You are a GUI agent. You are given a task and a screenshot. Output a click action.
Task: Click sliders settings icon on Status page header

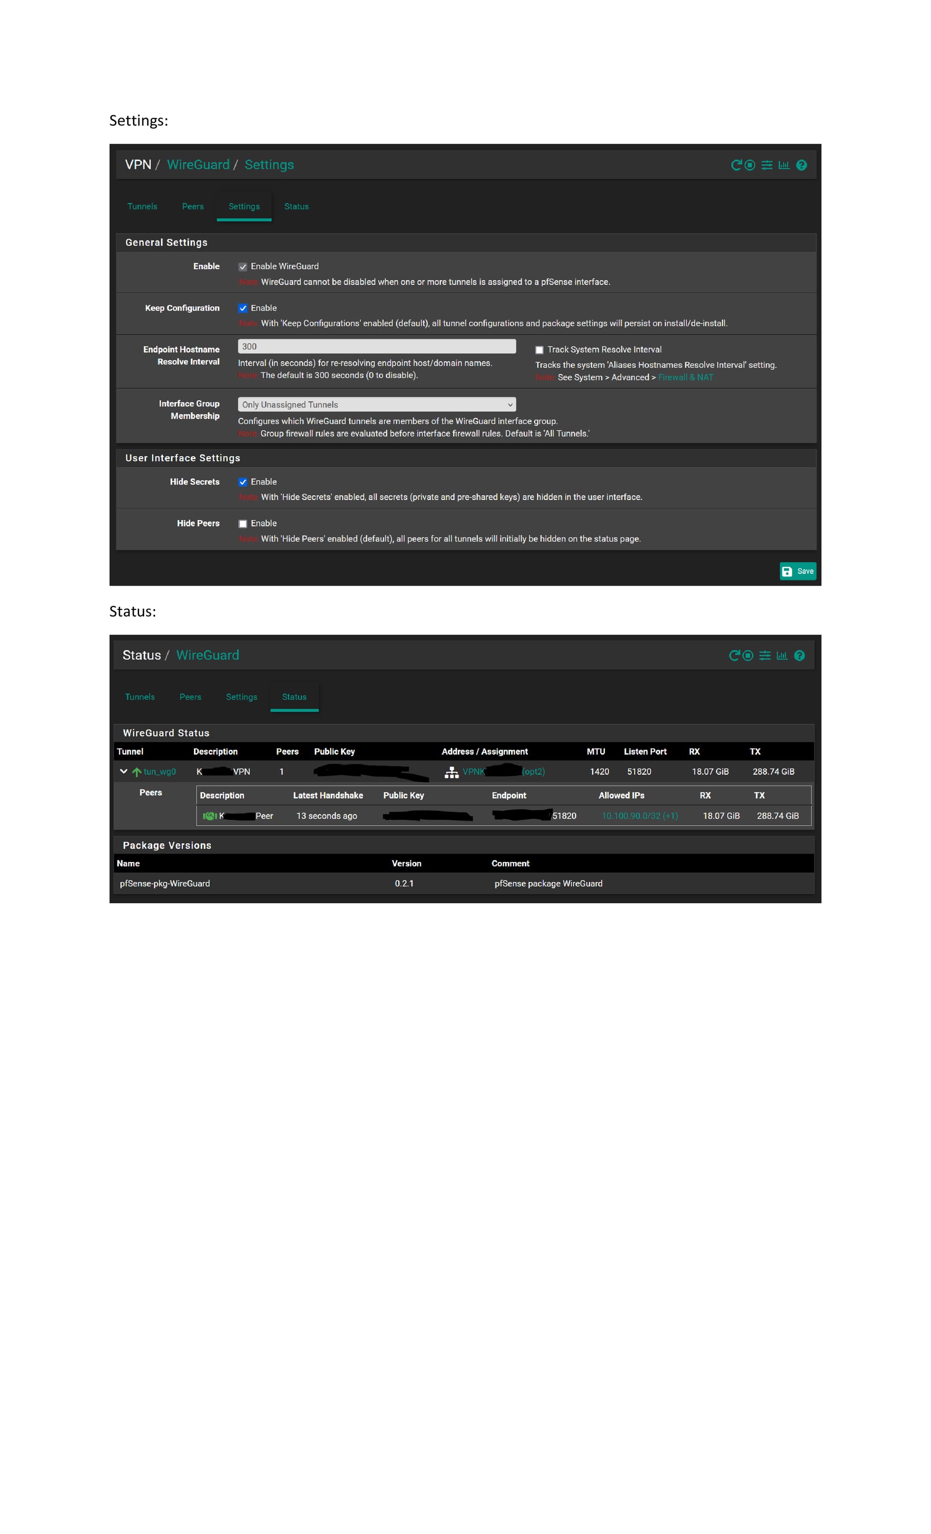point(765,655)
